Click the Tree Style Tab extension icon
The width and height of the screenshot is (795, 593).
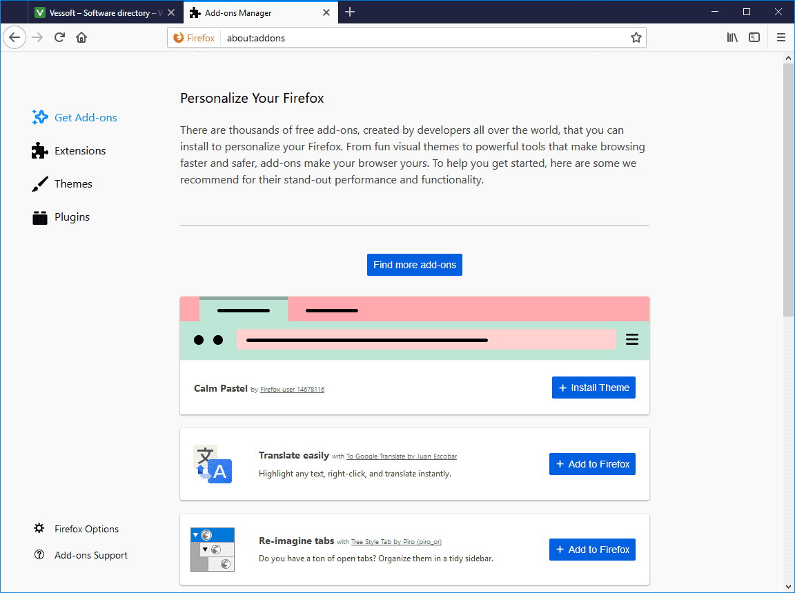click(213, 550)
